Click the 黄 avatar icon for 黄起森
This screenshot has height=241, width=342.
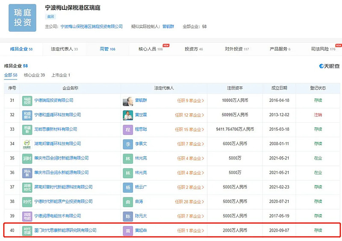point(128,230)
